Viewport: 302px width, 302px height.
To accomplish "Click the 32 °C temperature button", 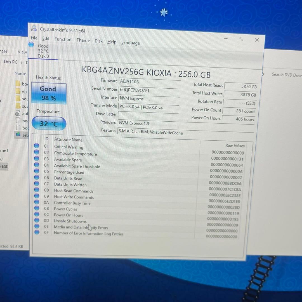I will coord(49,123).
